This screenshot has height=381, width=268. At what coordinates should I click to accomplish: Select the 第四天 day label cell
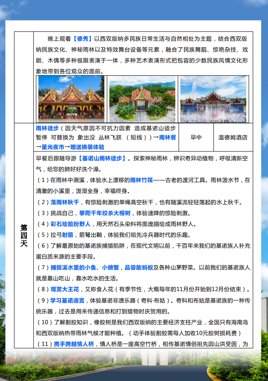tap(24, 235)
